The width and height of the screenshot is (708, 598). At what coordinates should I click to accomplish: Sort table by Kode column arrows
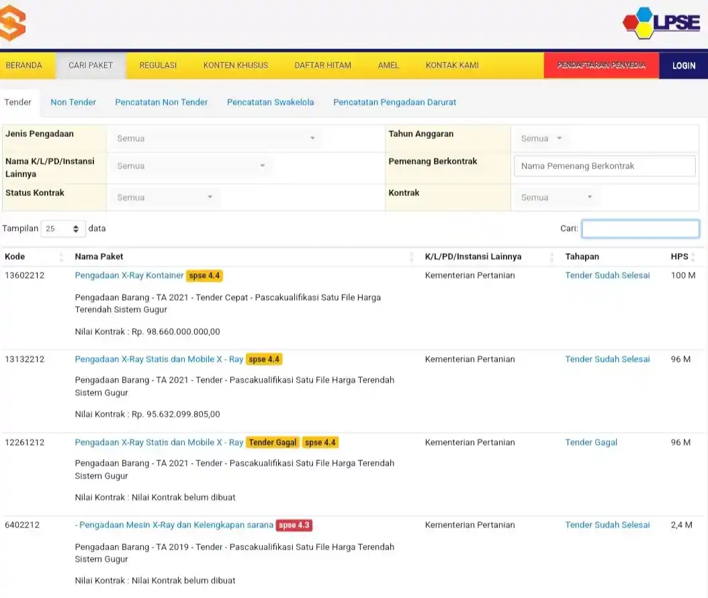61,257
